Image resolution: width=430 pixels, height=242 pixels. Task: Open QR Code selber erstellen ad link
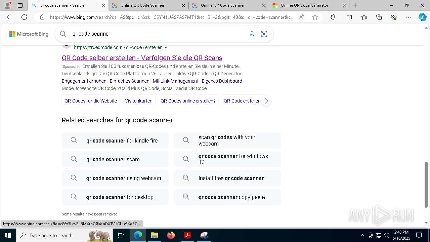pyautogui.click(x=142, y=58)
